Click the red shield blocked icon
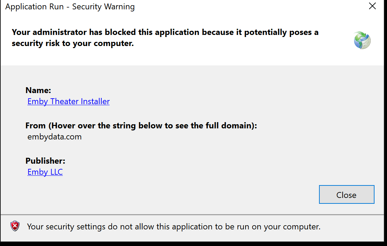This screenshot has width=387, height=246. 15,226
